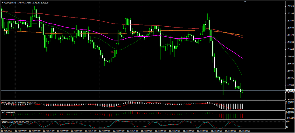The image size is (295, 133).
Task: Click the 16 Jan 00:00 time label
Action: (20, 130)
